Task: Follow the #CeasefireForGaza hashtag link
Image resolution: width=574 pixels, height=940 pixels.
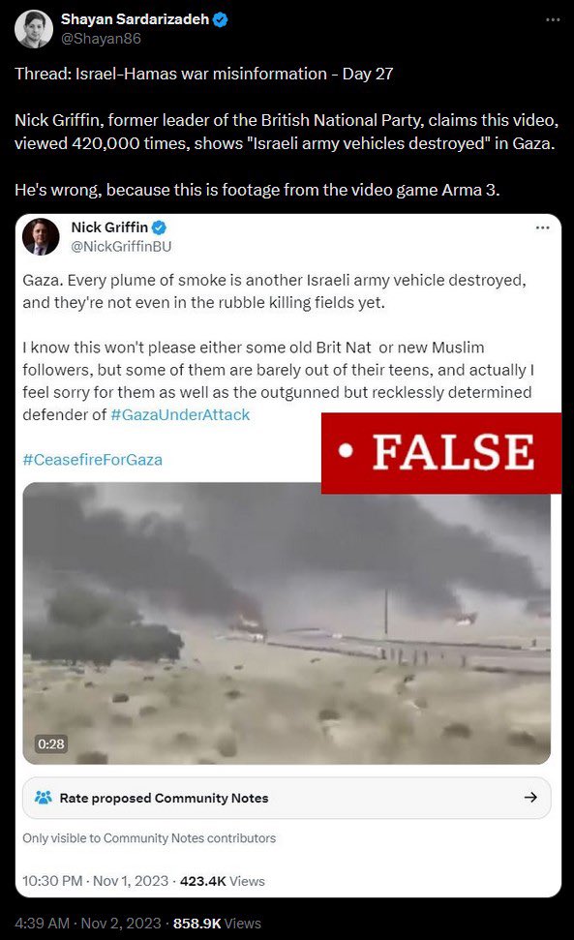Action: [92, 460]
